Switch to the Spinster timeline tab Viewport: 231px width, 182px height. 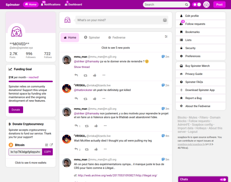click(x=92, y=38)
